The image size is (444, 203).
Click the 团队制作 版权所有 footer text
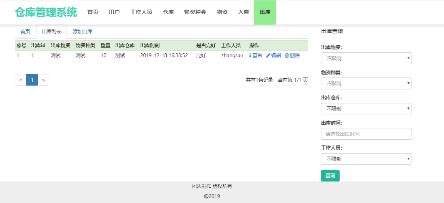click(x=212, y=186)
